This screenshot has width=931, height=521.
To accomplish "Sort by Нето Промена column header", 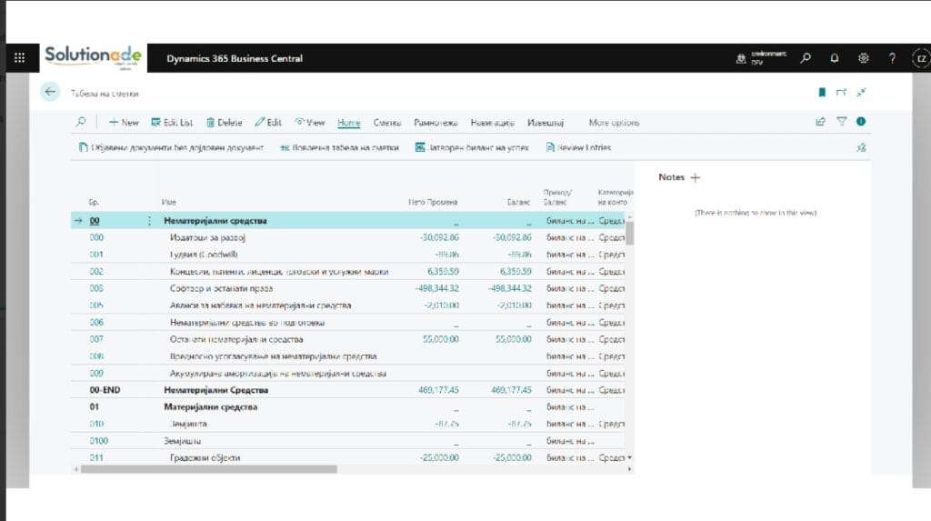I will 433,202.
